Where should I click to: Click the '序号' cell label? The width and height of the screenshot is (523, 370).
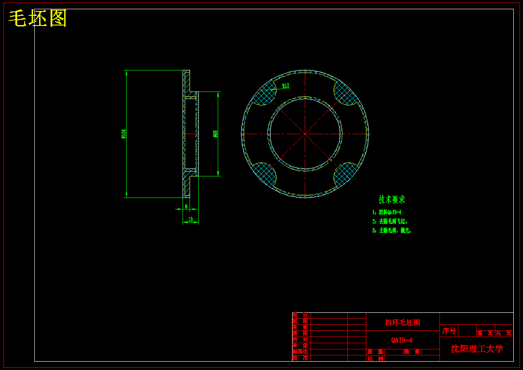point(449,331)
